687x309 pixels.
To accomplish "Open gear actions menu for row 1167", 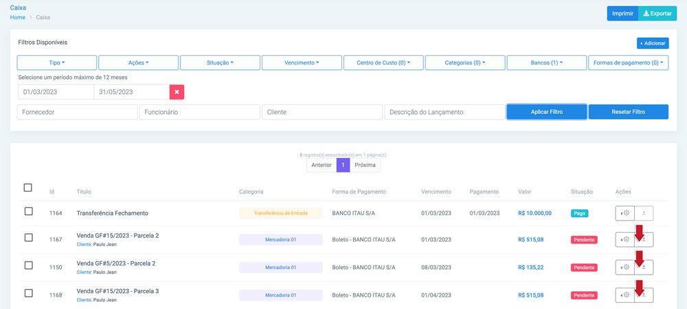I will [624, 240].
